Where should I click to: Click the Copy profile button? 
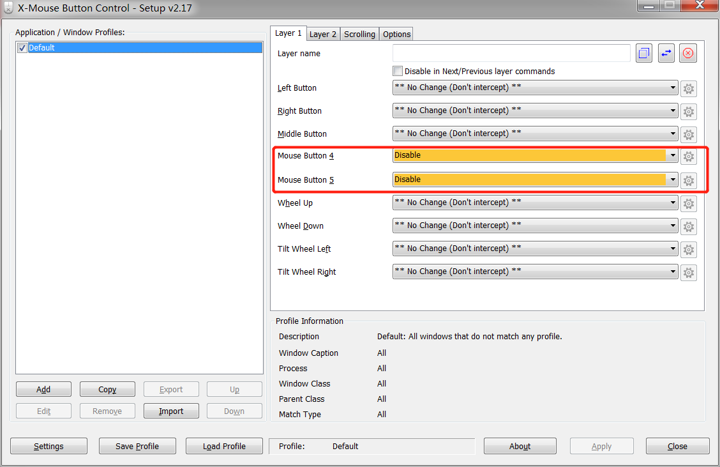pyautogui.click(x=107, y=389)
